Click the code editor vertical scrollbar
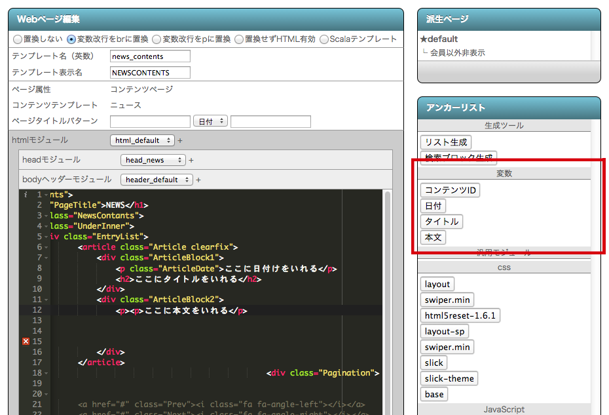The height and width of the screenshot is (415, 609). click(387, 302)
